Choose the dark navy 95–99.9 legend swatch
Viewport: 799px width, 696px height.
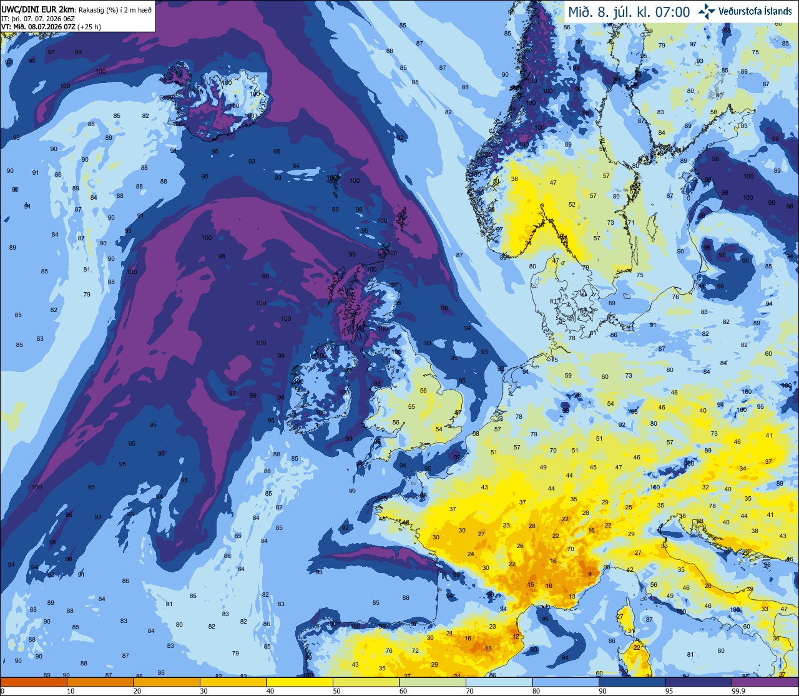[699, 682]
